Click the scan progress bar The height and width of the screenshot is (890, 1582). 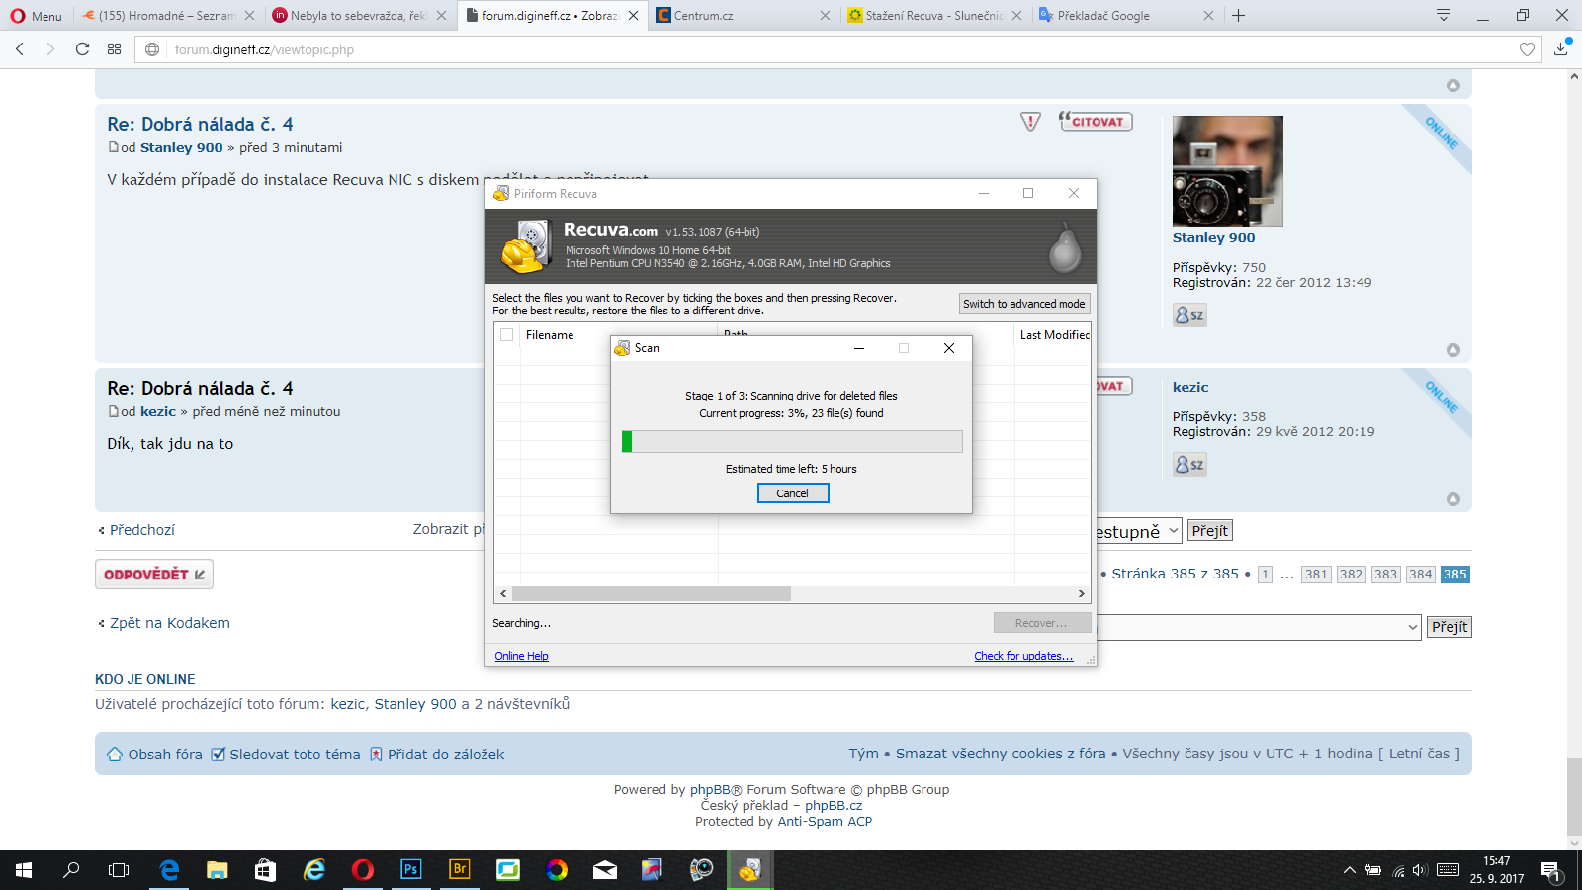[x=792, y=441]
